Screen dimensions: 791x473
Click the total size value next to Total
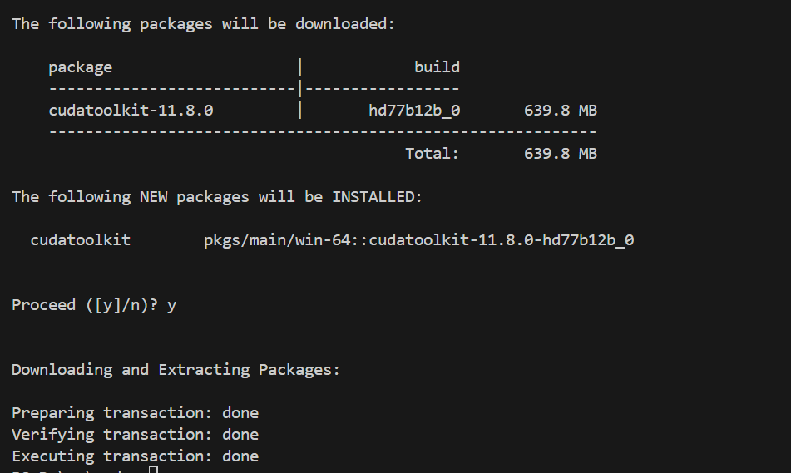[x=560, y=154]
